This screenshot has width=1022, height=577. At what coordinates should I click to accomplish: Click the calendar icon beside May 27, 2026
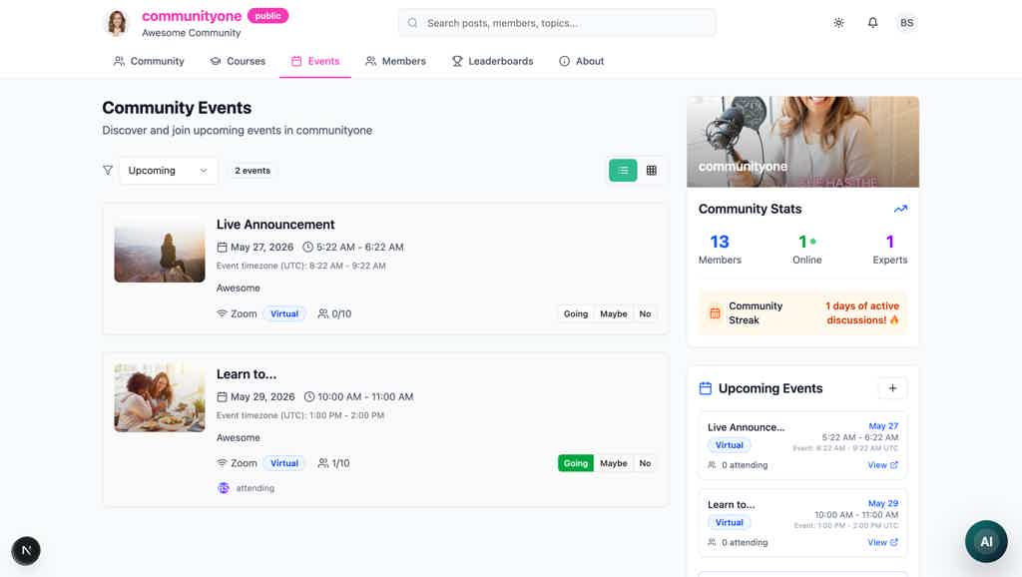click(x=222, y=248)
